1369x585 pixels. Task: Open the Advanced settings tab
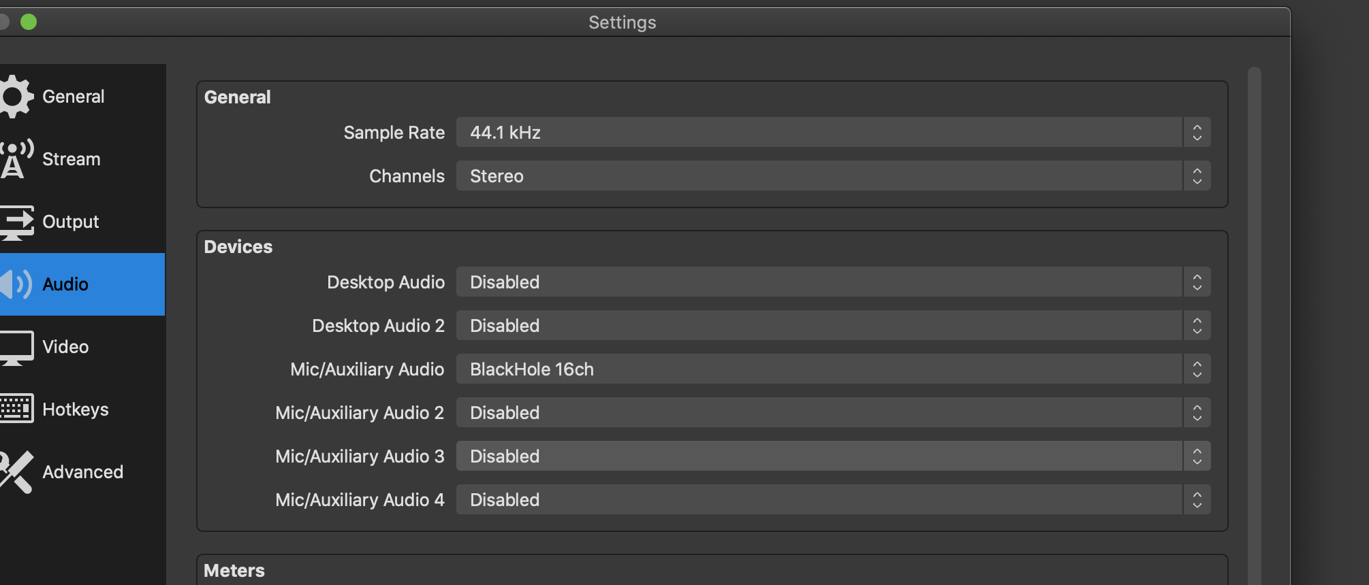pyautogui.click(x=82, y=472)
